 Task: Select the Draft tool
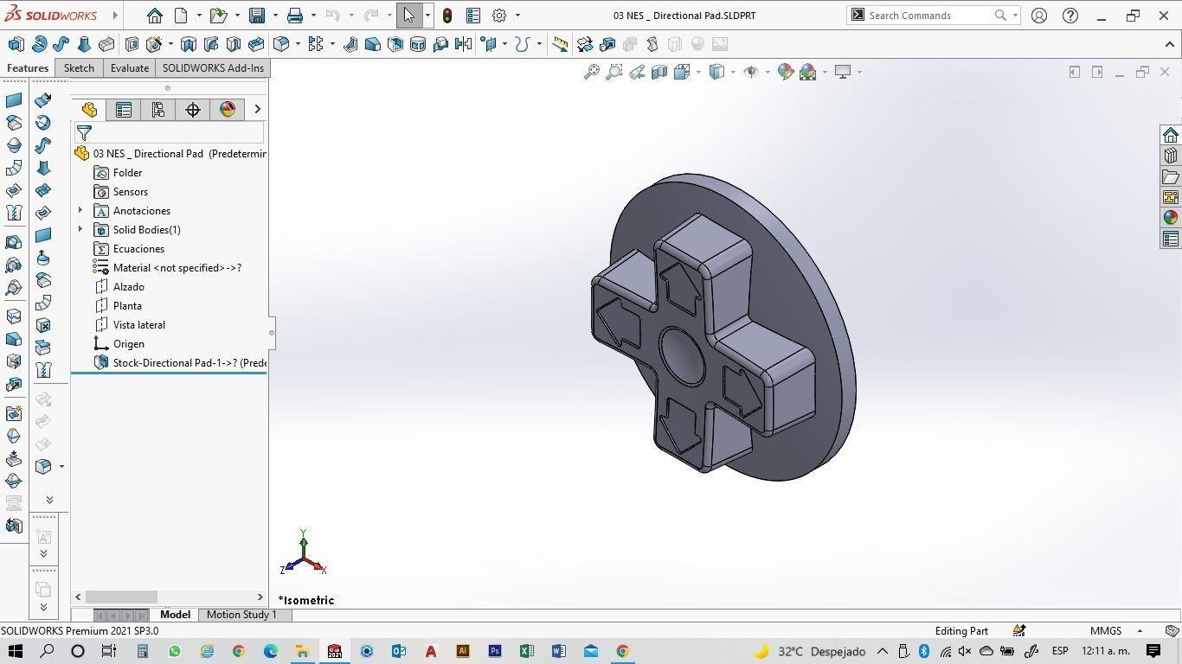pos(373,44)
